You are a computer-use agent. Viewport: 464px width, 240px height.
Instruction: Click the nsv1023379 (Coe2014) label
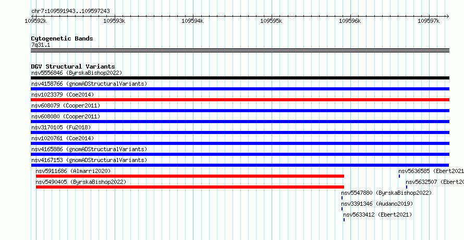point(63,95)
